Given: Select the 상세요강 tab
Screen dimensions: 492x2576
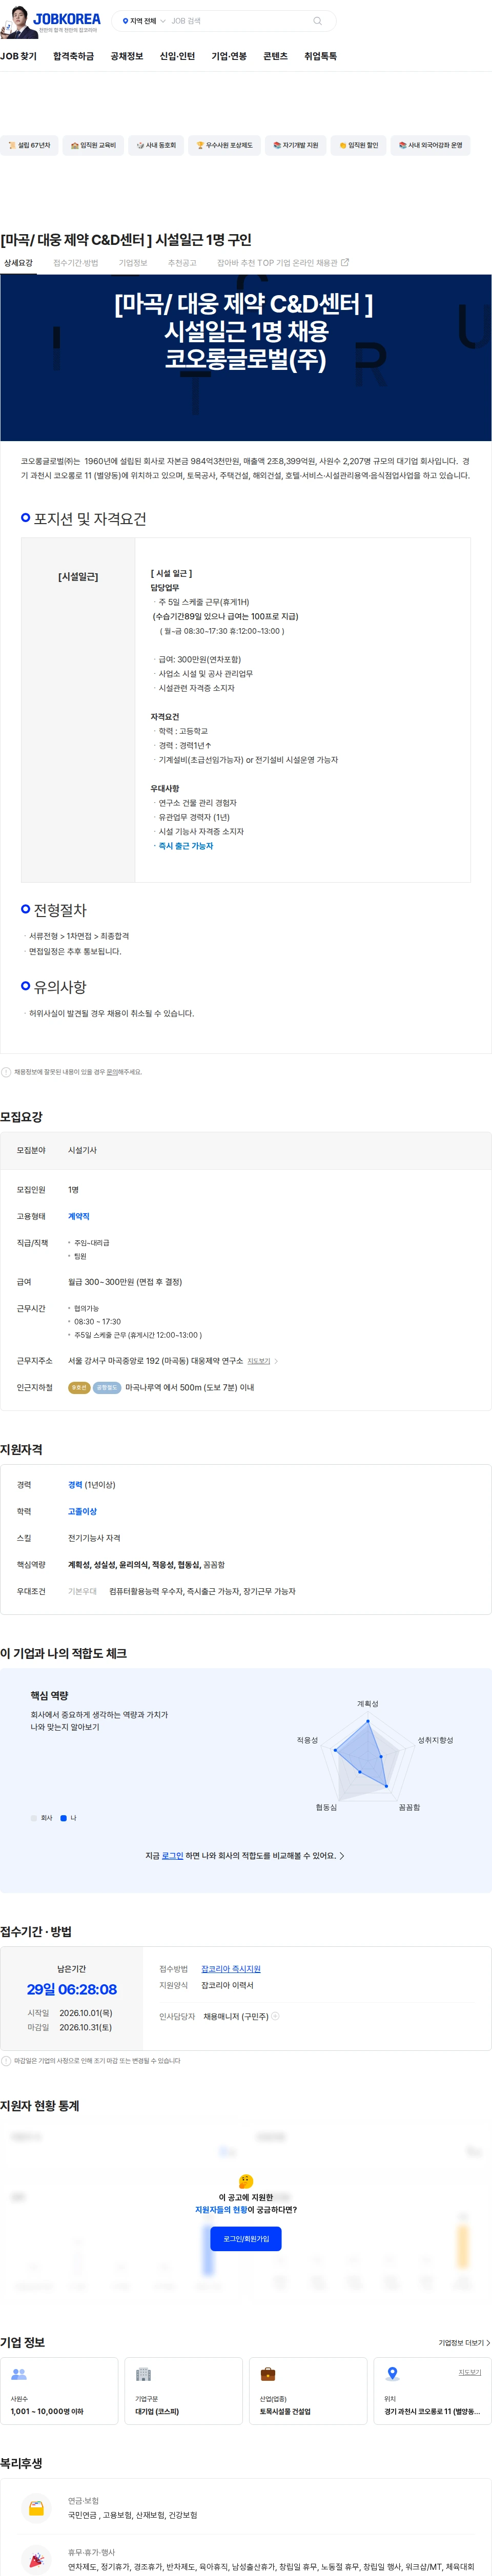Looking at the screenshot, I should click(18, 263).
